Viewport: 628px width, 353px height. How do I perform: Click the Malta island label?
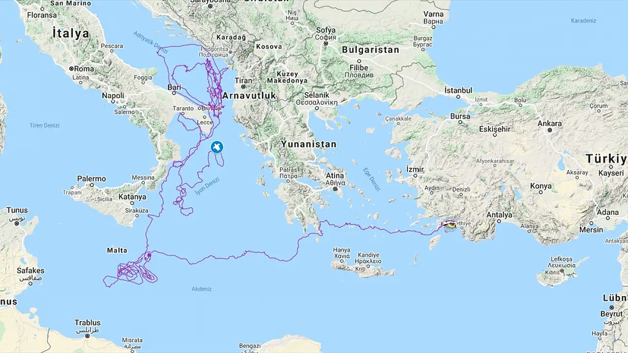coord(117,251)
